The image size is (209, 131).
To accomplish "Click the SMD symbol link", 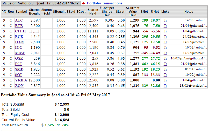I will tap(19, 69).
